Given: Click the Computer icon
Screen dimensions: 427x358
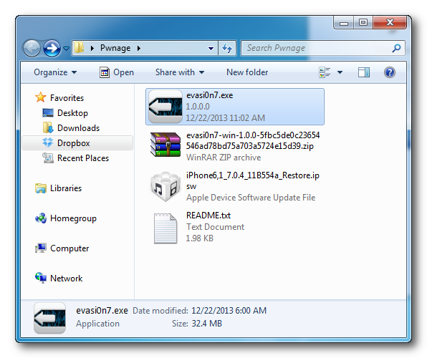Looking at the screenshot, I should click(41, 248).
